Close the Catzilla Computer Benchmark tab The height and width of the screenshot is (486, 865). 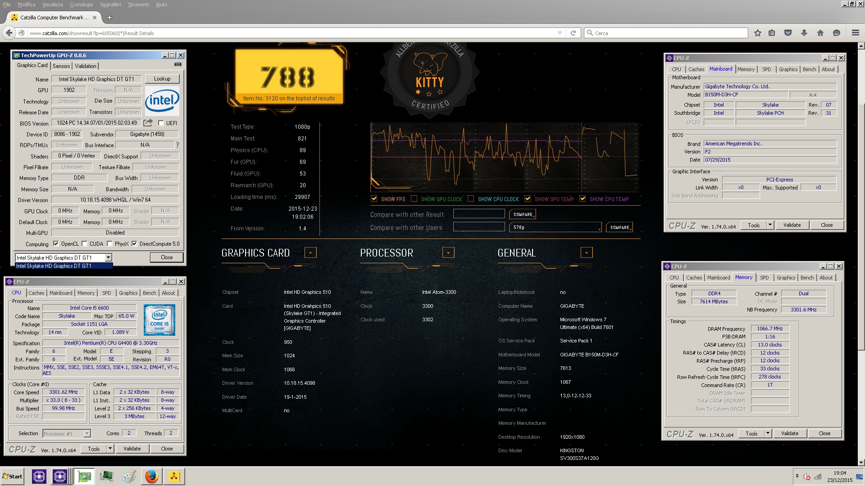(x=95, y=18)
